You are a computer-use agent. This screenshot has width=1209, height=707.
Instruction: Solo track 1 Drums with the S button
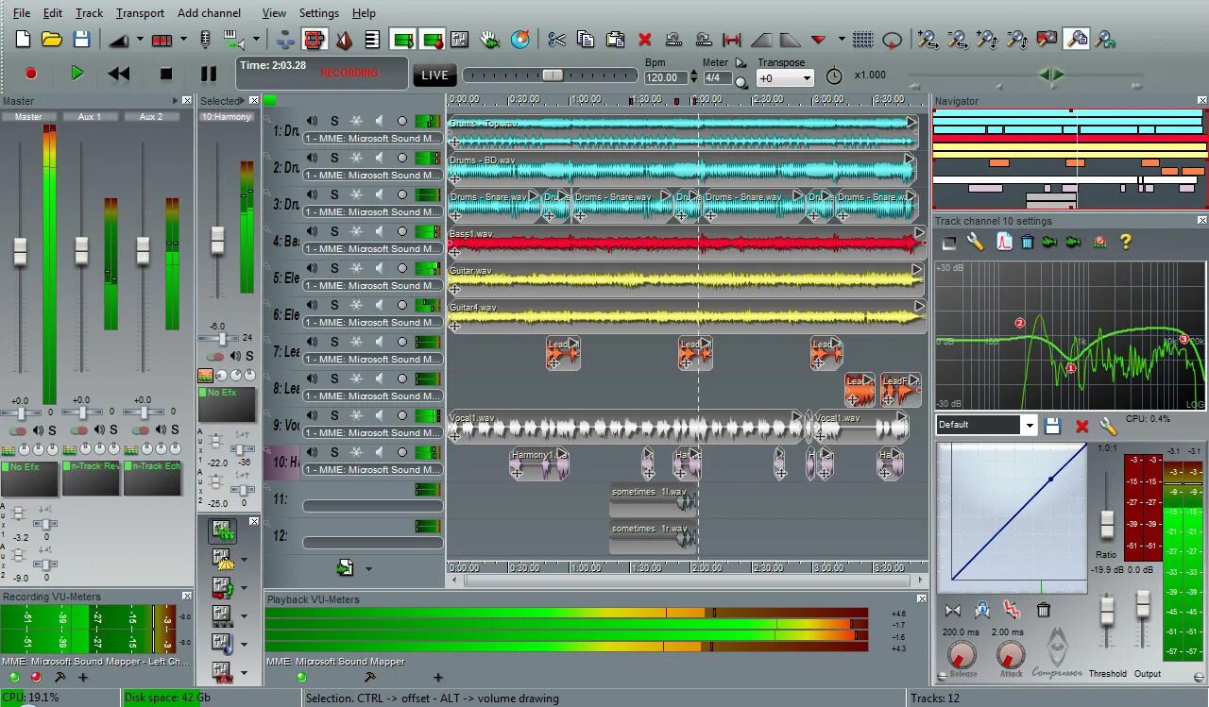pyautogui.click(x=334, y=121)
